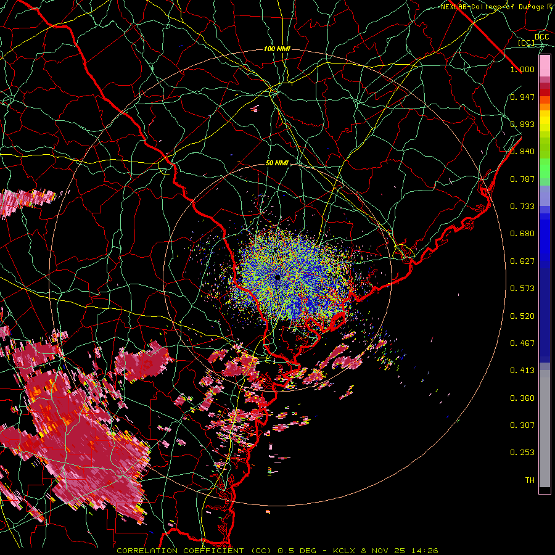This screenshot has height=555, width=555.
Task: Click the TH threshold label on the scale
Action: pyautogui.click(x=530, y=480)
